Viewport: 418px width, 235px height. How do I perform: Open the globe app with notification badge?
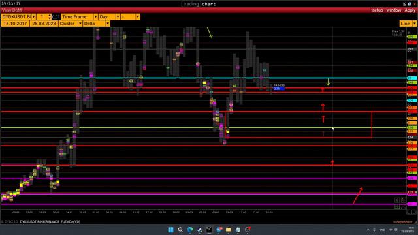pos(219,229)
